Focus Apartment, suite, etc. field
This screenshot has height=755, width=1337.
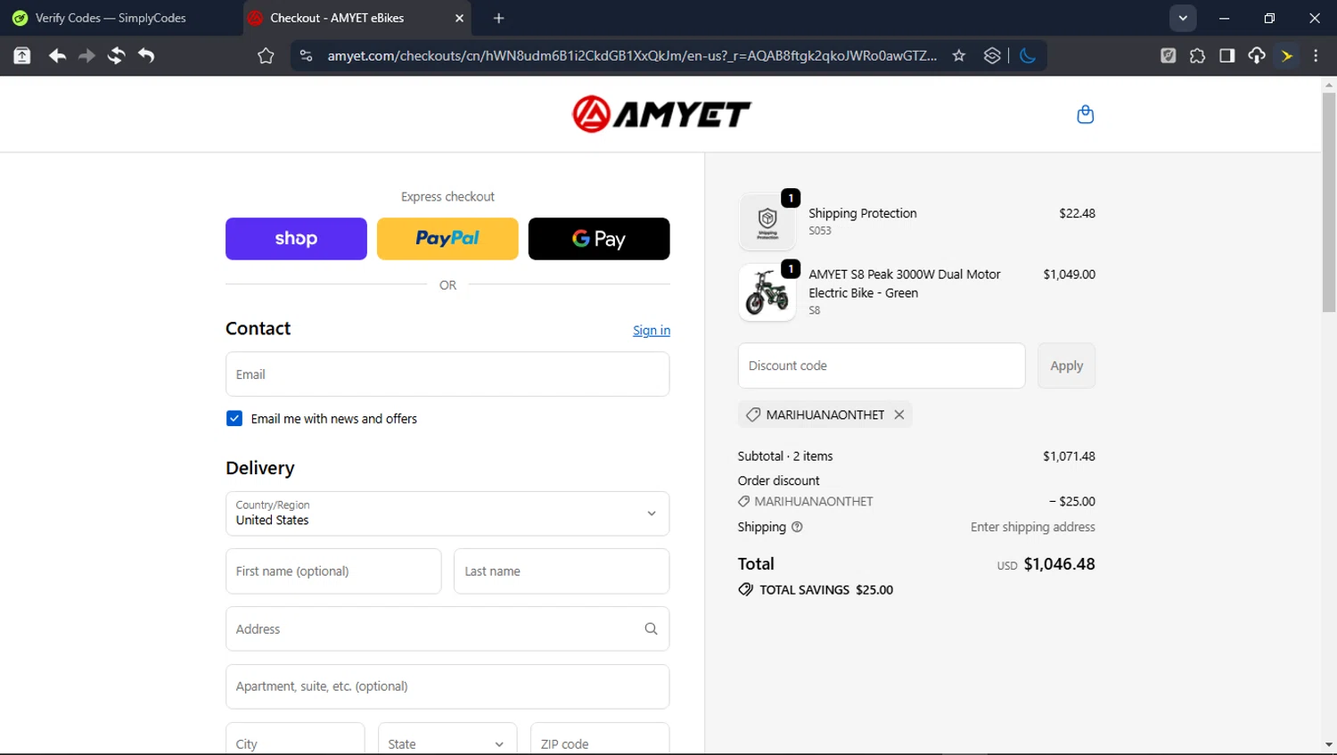tap(447, 686)
